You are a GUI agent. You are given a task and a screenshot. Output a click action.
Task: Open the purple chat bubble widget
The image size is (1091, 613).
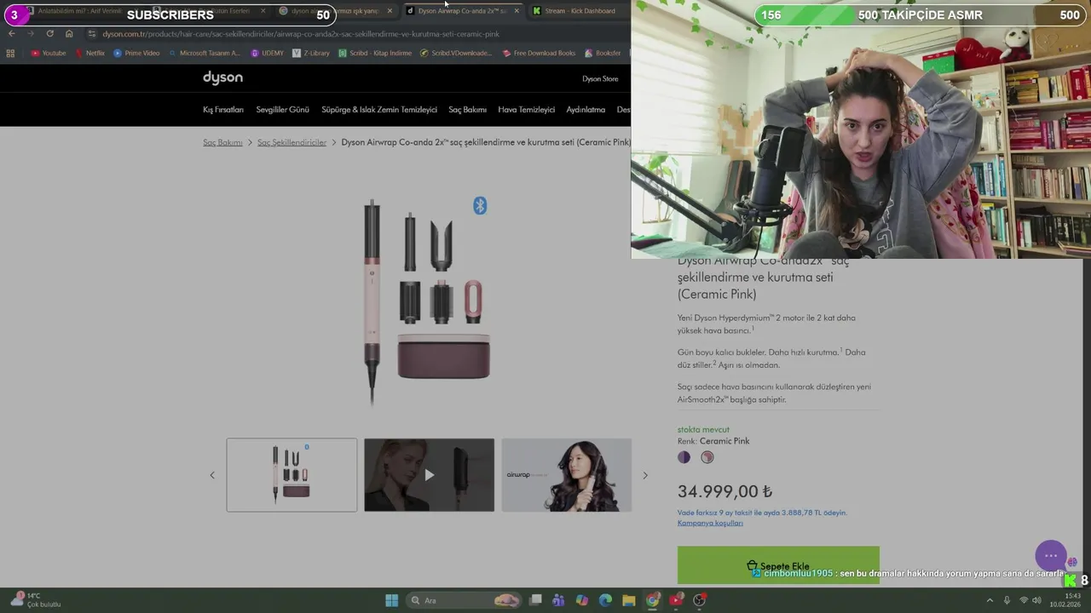(x=1051, y=556)
